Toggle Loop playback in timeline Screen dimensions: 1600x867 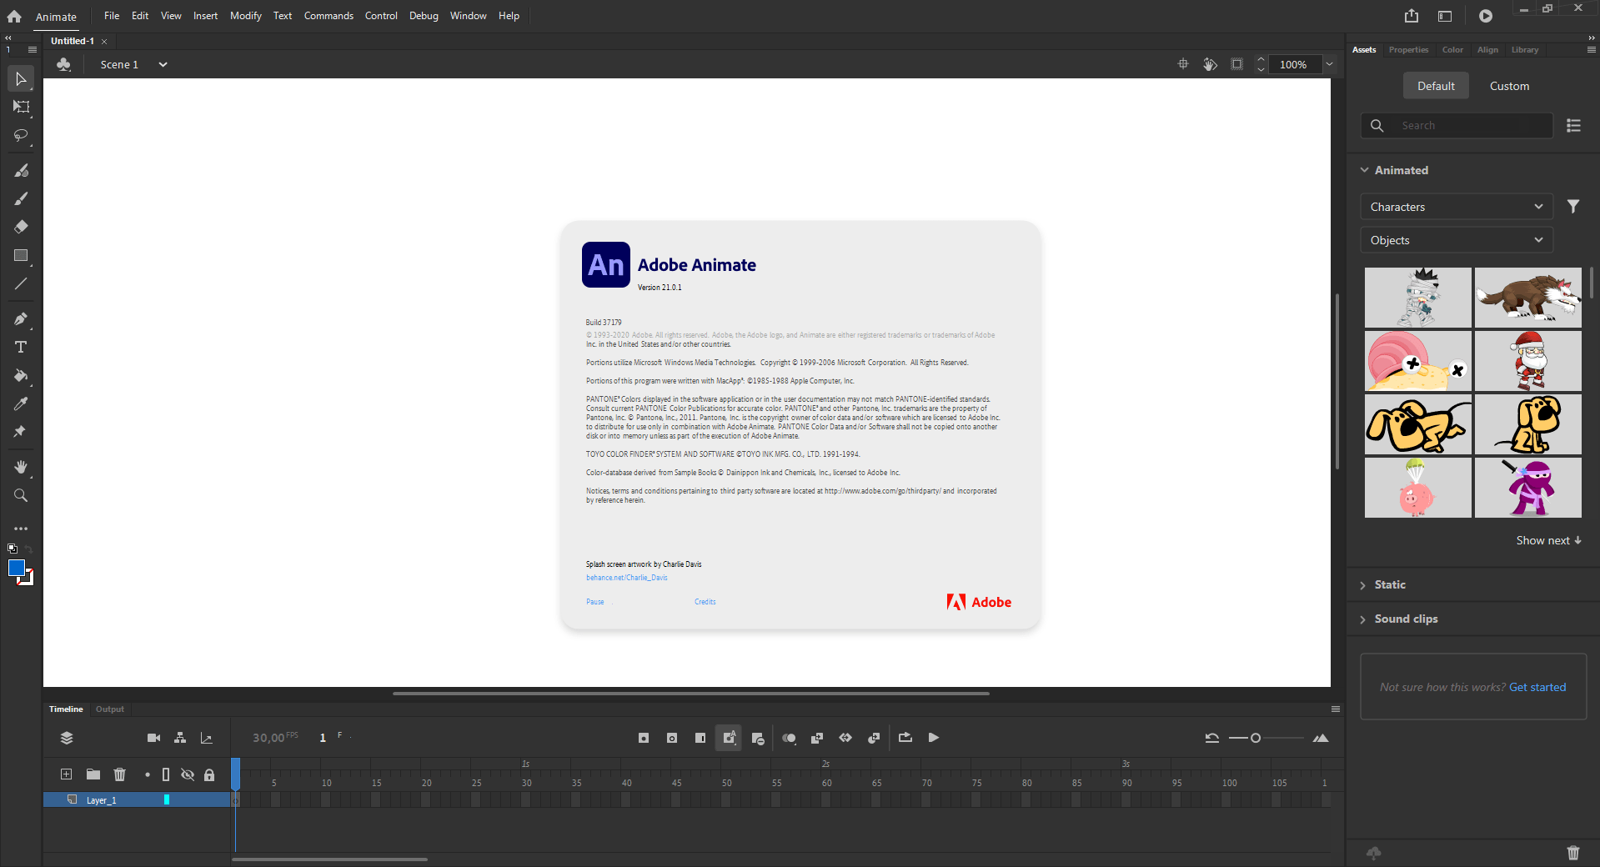tap(905, 738)
